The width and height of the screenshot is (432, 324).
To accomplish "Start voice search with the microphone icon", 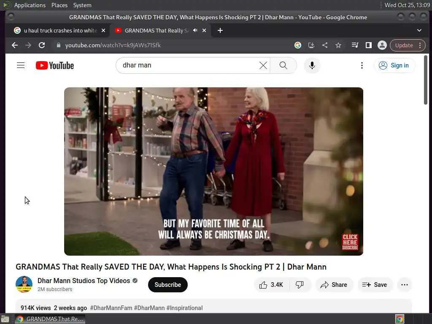I will pos(312,65).
